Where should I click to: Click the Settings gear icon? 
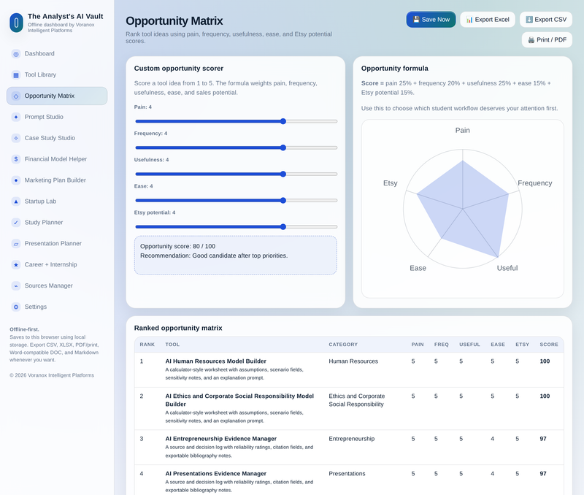click(x=15, y=307)
